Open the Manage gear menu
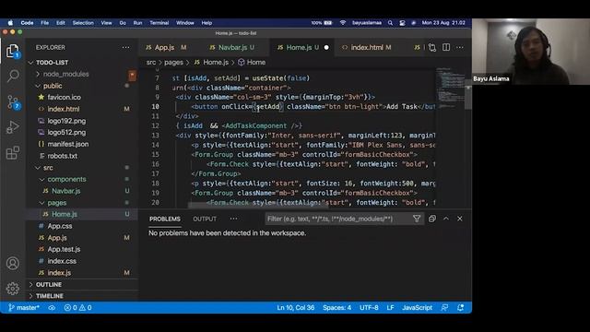The width and height of the screenshot is (590, 332). 12,289
